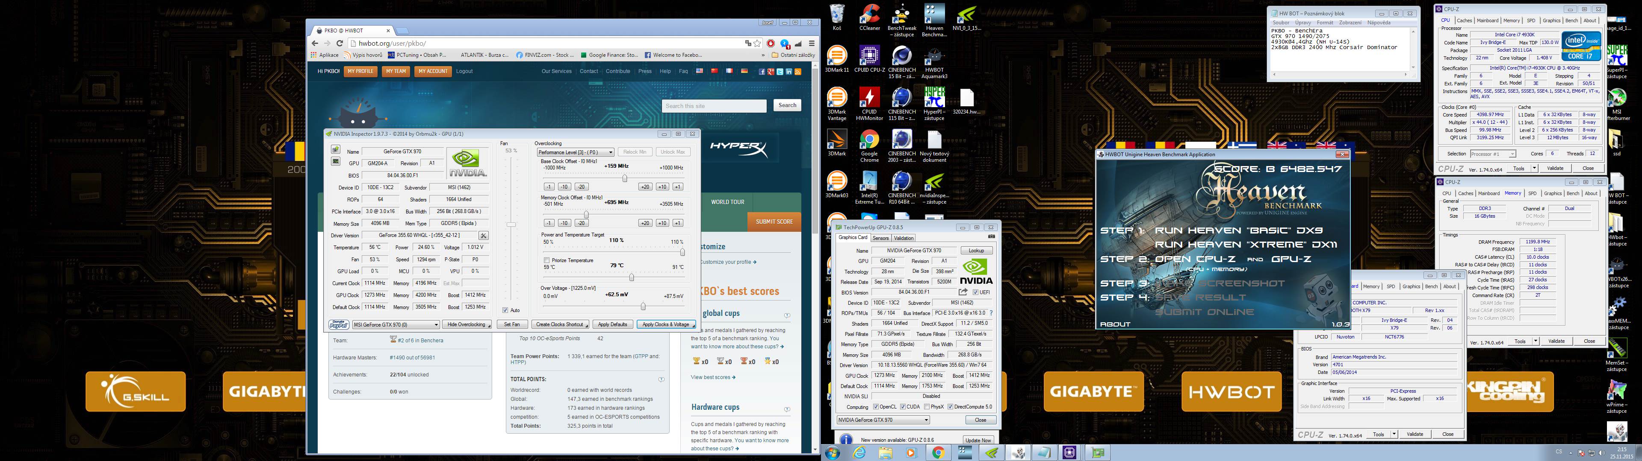Open Nový textový dokument file
Image resolution: width=1642 pixels, height=461 pixels.
click(934, 147)
